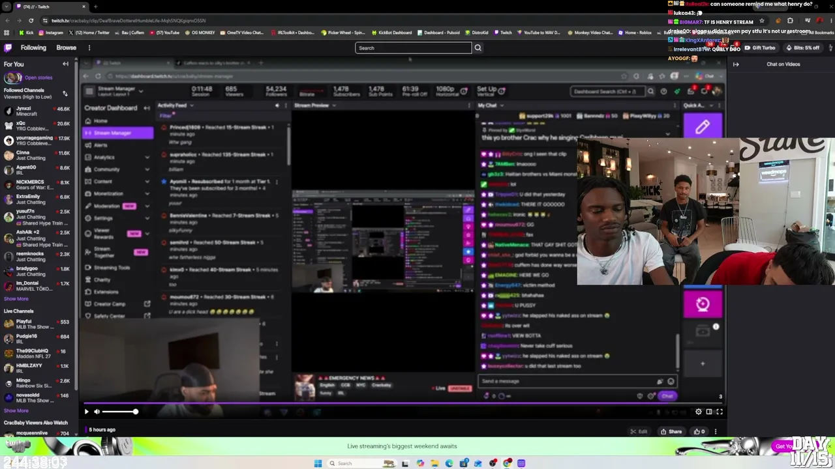Click the browser back button
The width and height of the screenshot is (835, 469).
pos(7,20)
